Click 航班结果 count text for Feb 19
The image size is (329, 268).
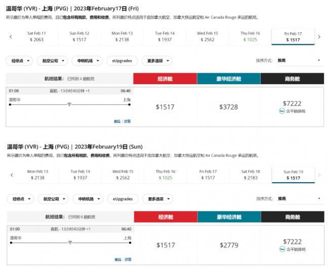(70, 217)
